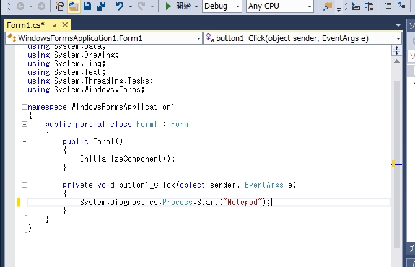Click the save file floppy icon
The height and width of the screenshot is (267, 415).
[x=87, y=6]
